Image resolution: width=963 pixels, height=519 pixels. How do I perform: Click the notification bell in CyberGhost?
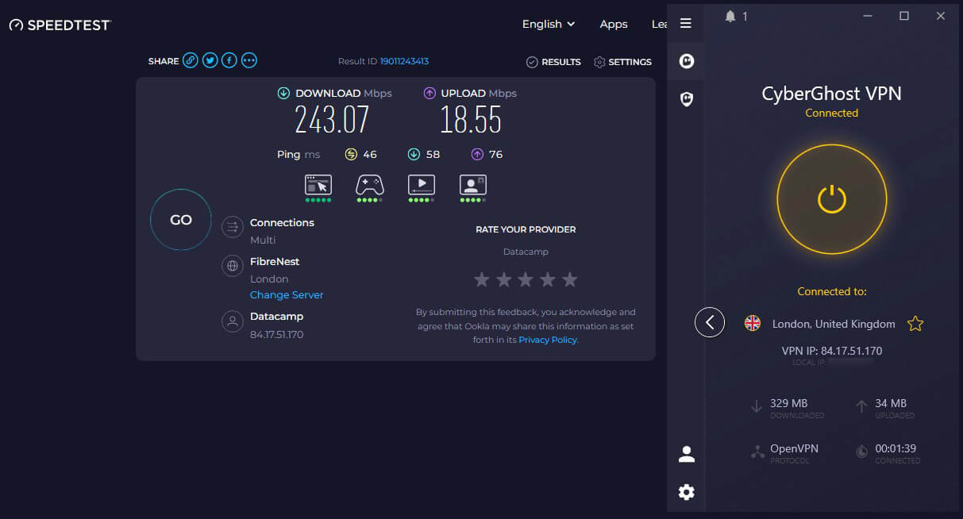pyautogui.click(x=730, y=15)
